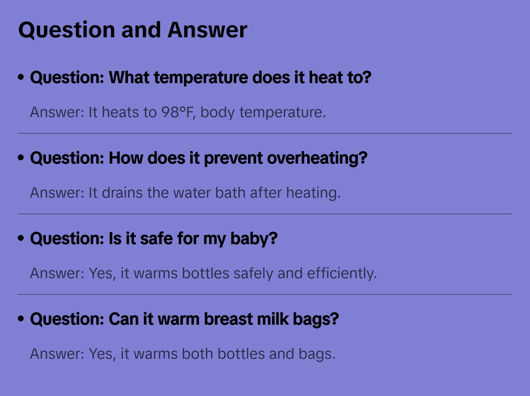This screenshot has height=396, width=530.
Task: Expand the "Is it safe for my baby?" question
Action: click(x=154, y=239)
